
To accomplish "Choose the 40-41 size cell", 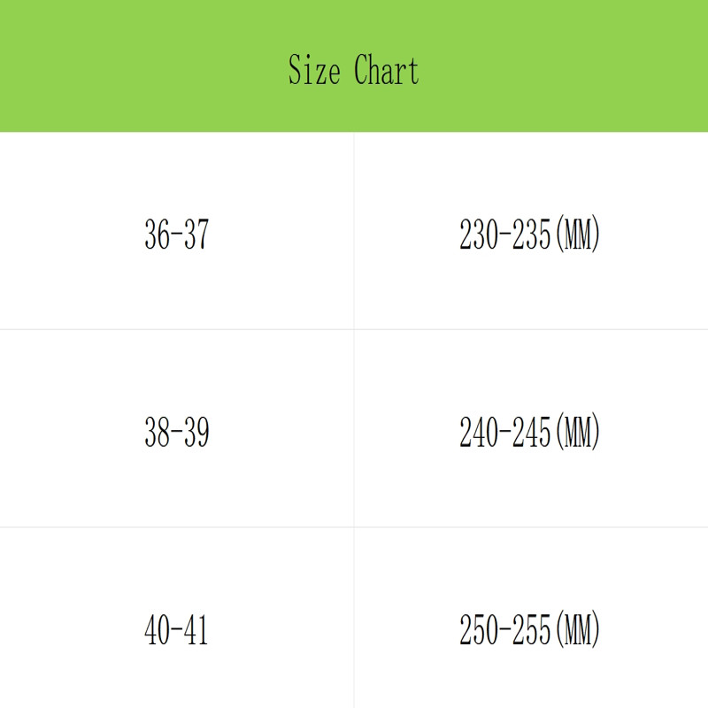I will click(x=176, y=631).
